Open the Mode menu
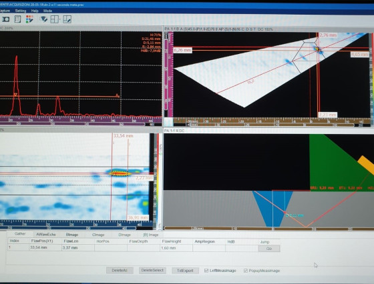374x284 pixels. [47, 11]
